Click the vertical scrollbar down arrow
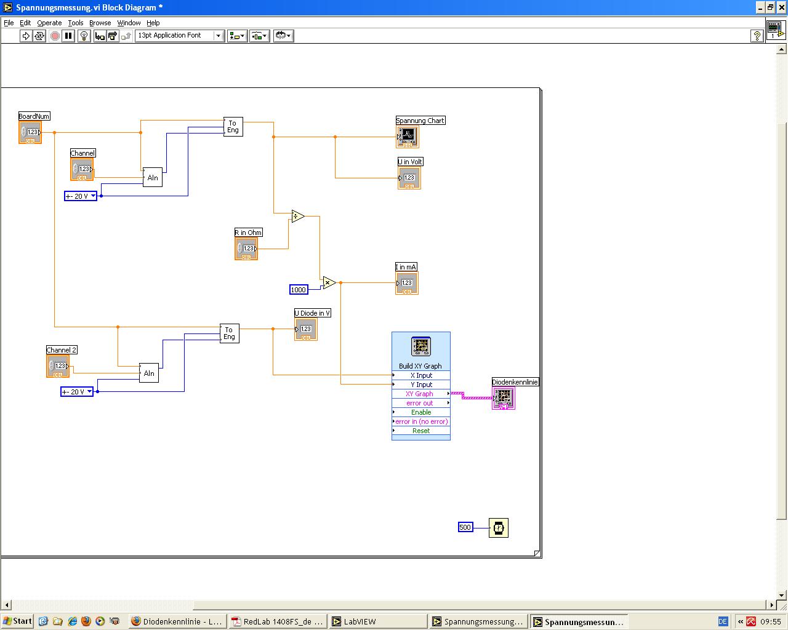Screen dimensions: 788x630 782,594
